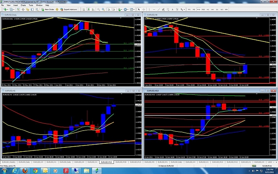This screenshot has width=278, height=174.
Task: Draw a vertical line tool
Action: (149, 9)
